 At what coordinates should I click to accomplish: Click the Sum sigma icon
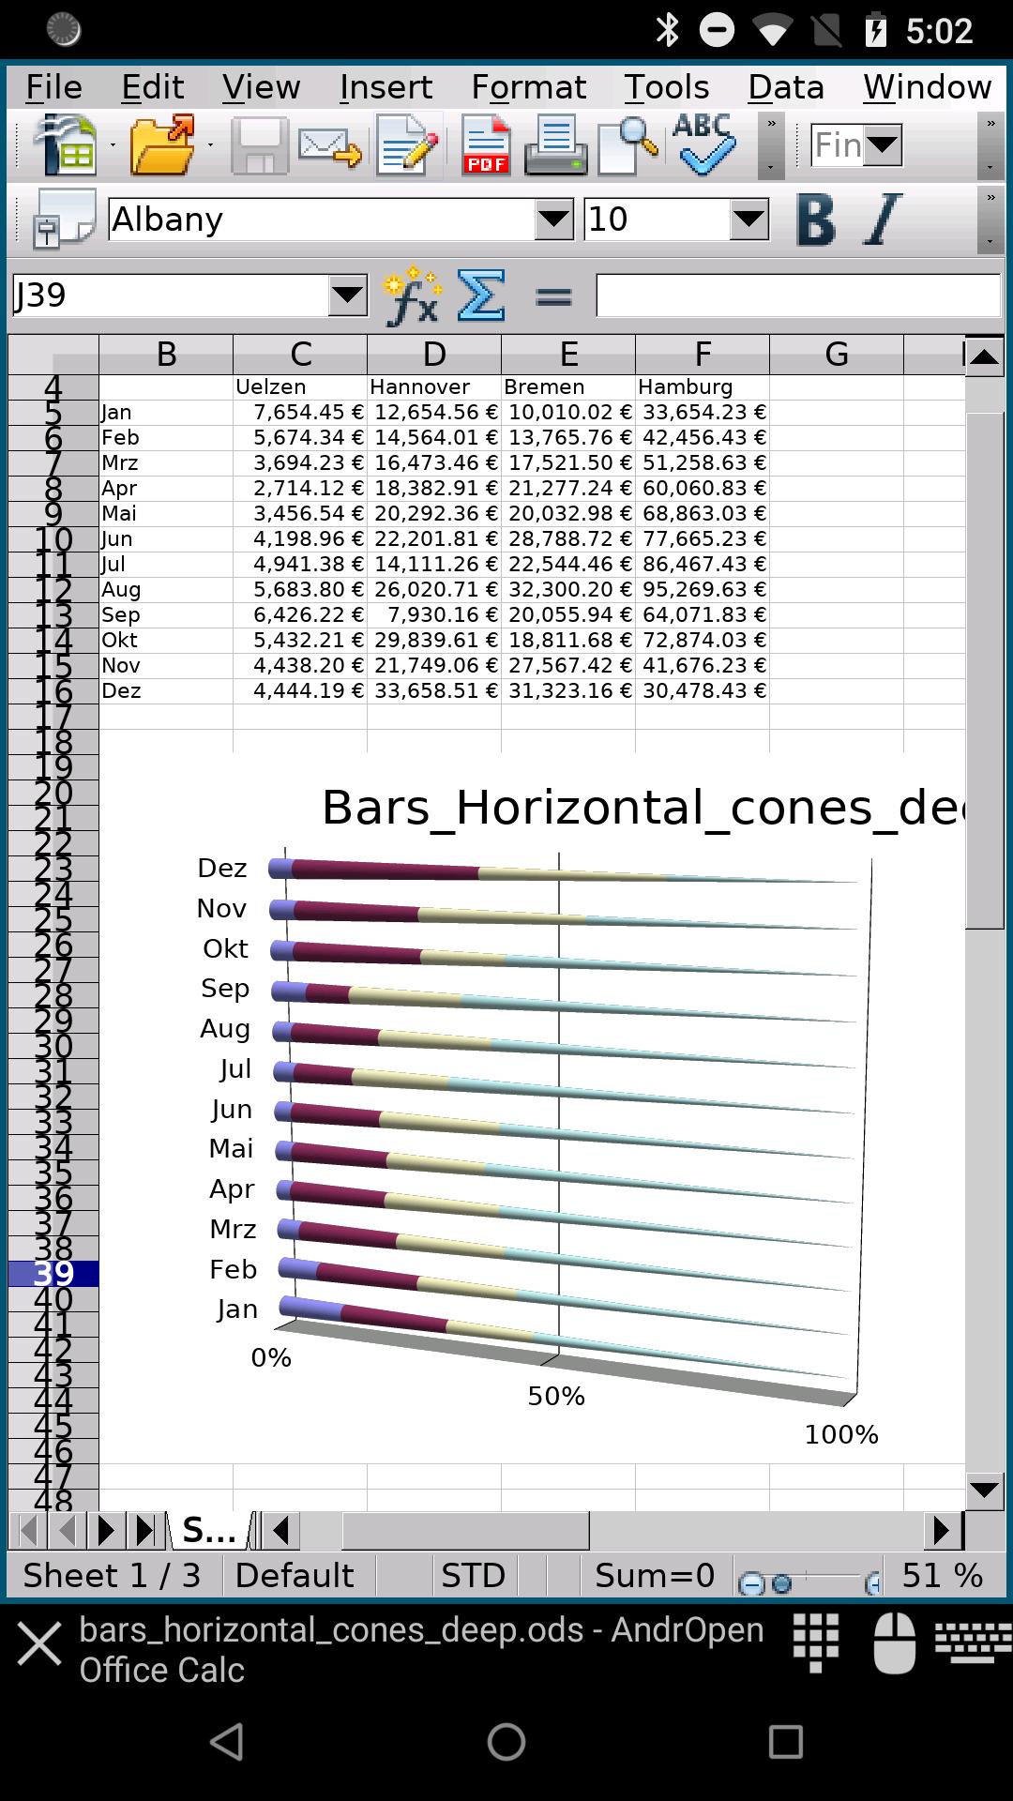[x=480, y=295]
